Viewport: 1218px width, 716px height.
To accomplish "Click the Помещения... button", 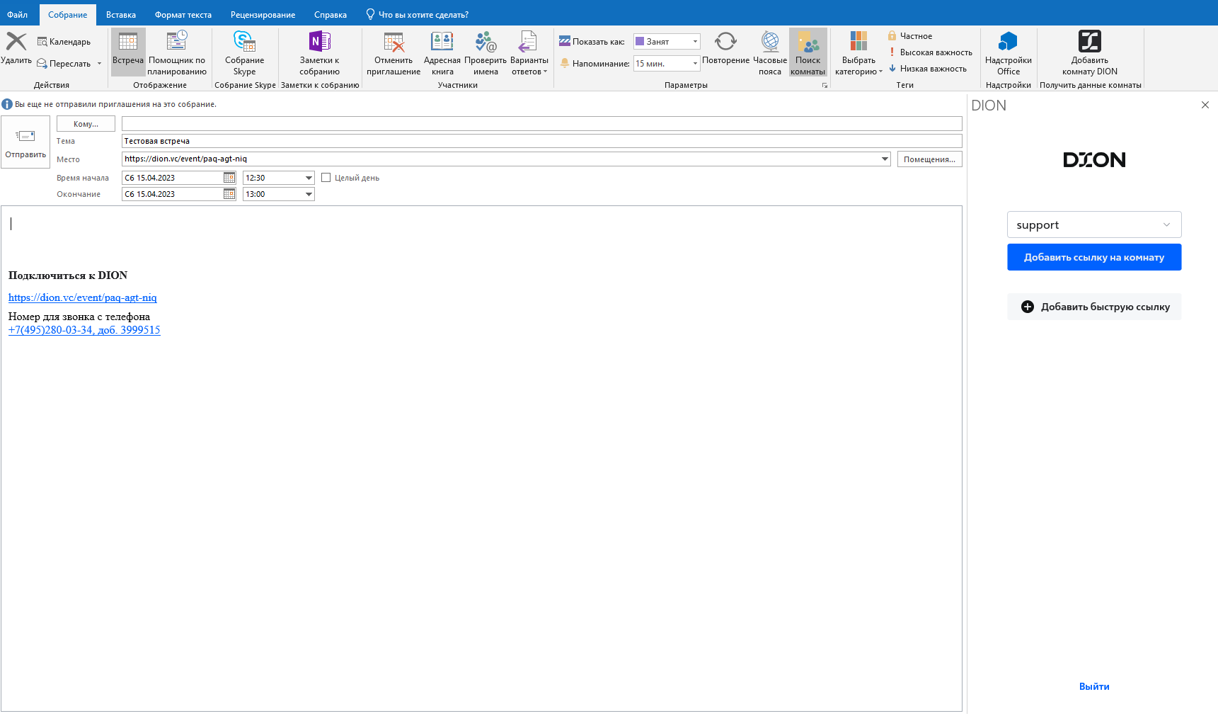I will [929, 159].
